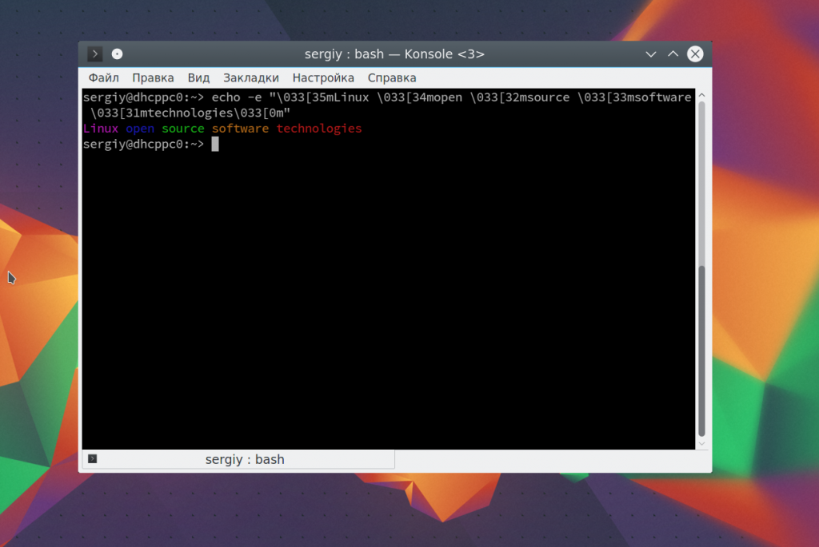Click the Konsole title bar text
819x547 pixels.
point(394,54)
